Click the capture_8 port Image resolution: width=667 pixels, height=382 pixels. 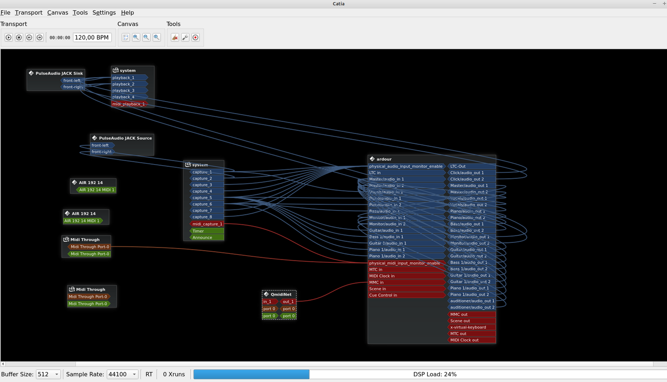206,217
